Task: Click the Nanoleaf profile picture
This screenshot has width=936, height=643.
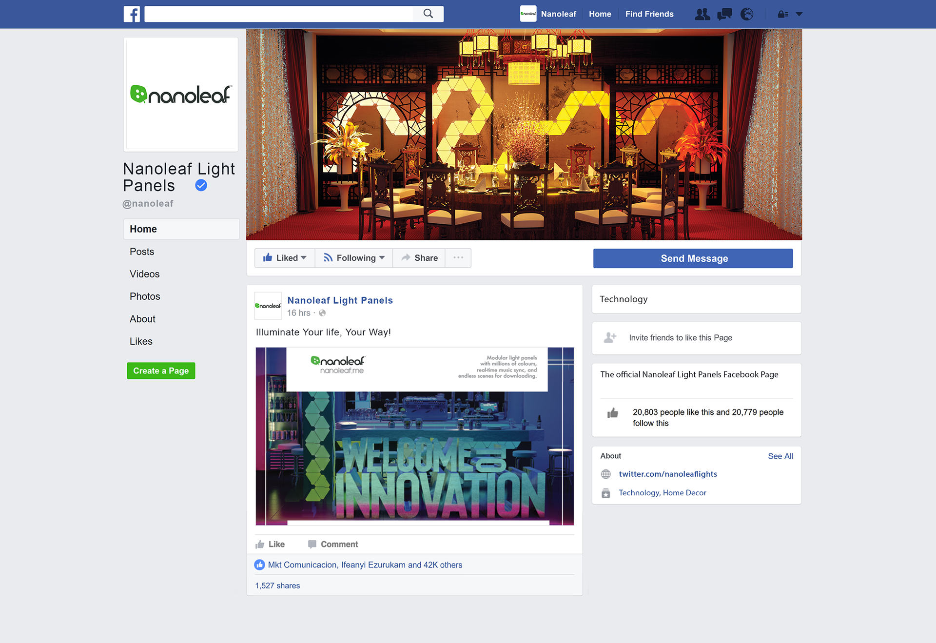Action: 181,94
